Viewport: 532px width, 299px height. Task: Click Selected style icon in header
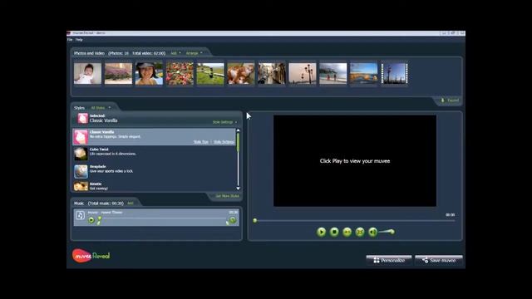(x=83, y=118)
